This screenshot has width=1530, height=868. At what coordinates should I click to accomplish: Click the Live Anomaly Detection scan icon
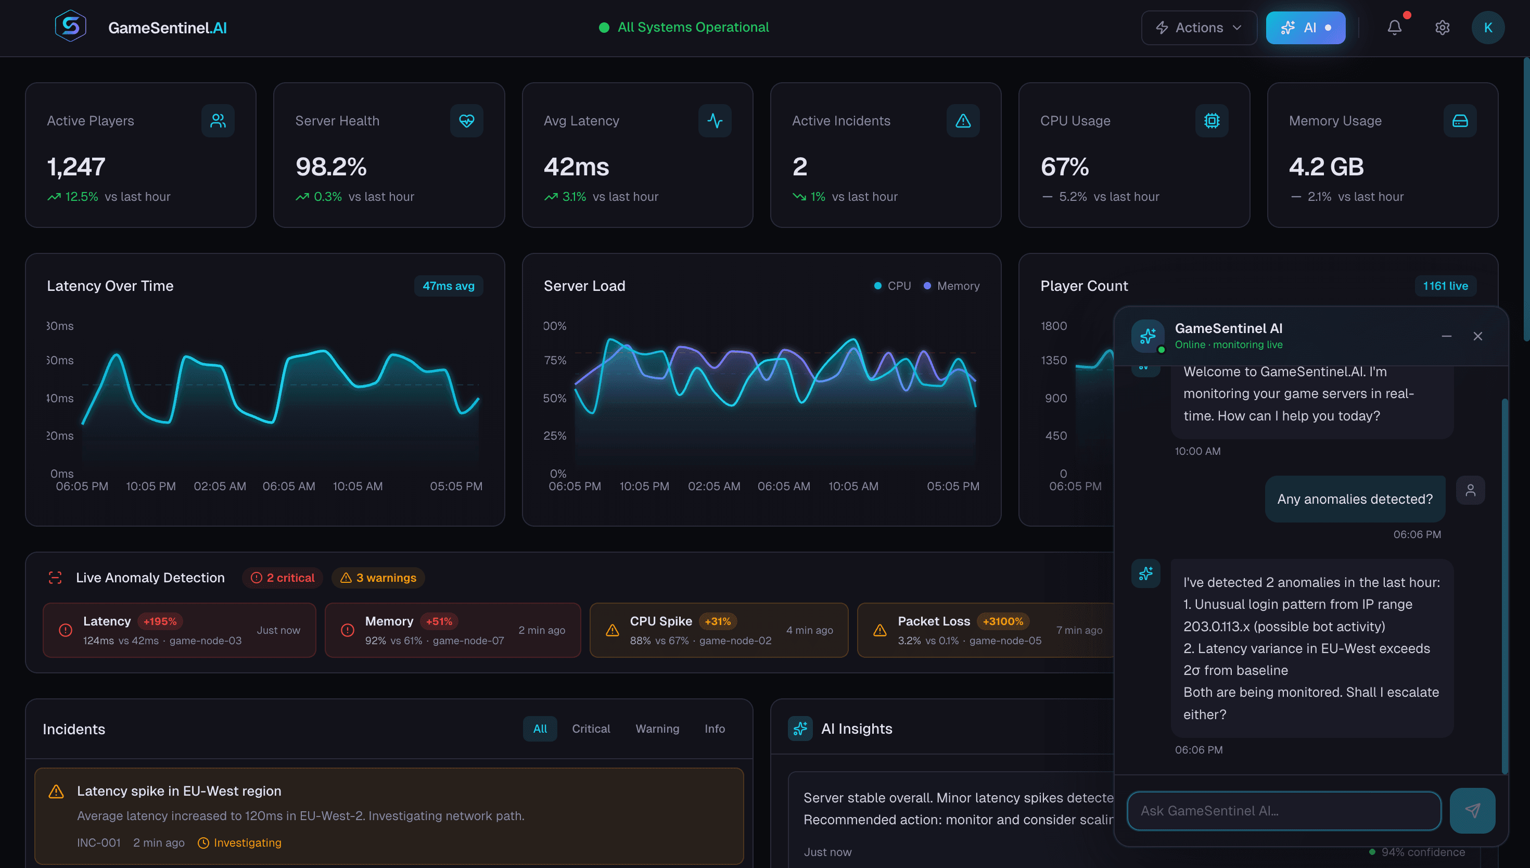click(55, 577)
